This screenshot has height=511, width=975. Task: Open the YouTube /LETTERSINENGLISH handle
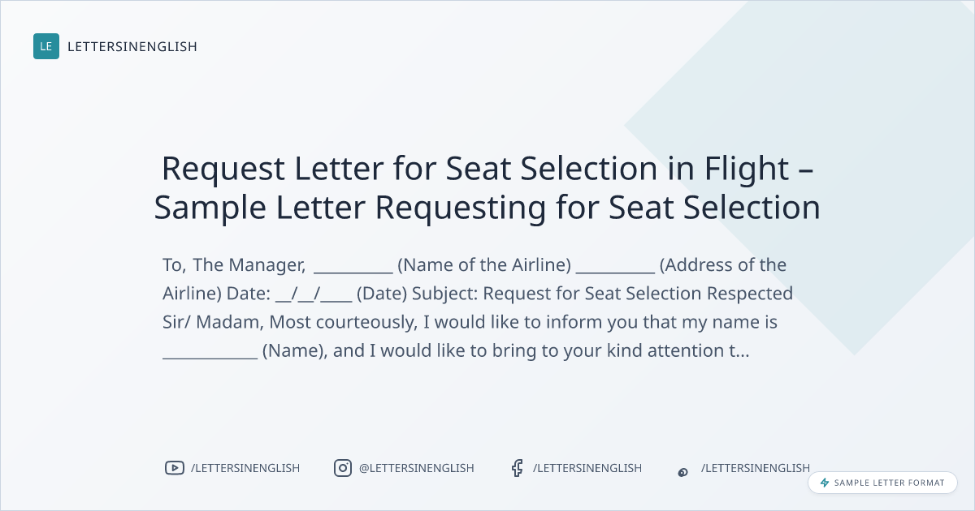coord(245,468)
